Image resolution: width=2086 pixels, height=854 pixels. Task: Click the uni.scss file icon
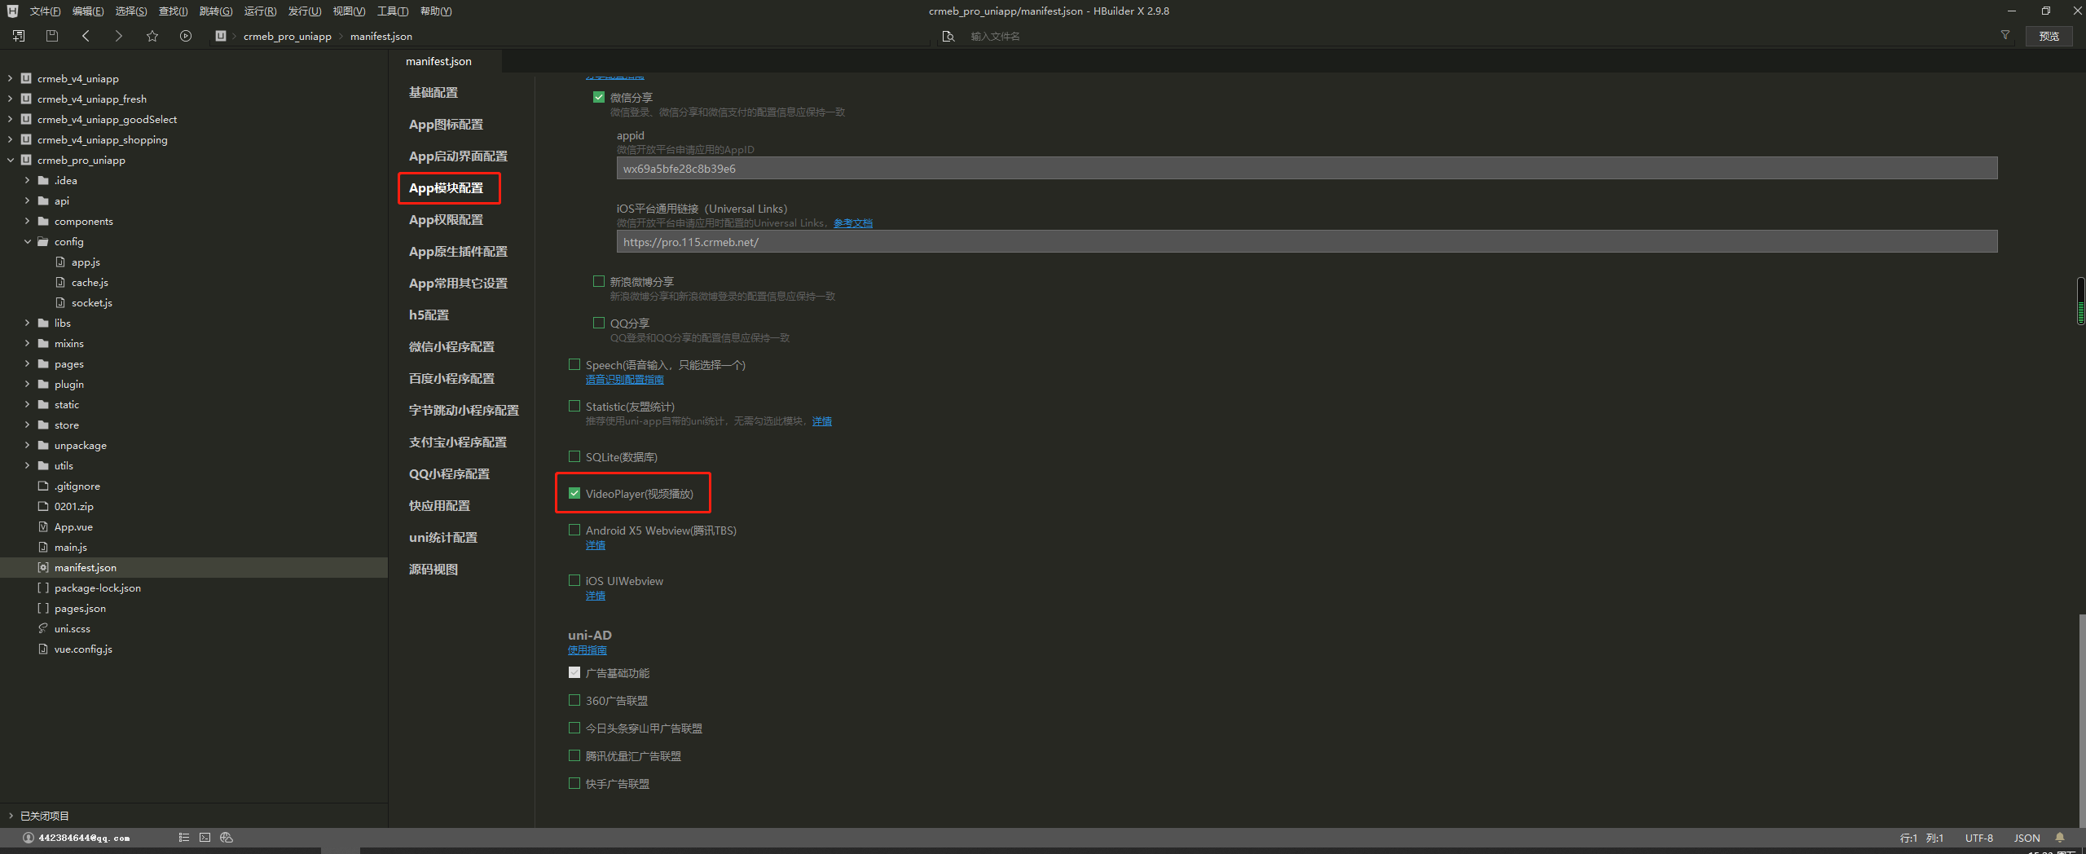[x=43, y=628]
